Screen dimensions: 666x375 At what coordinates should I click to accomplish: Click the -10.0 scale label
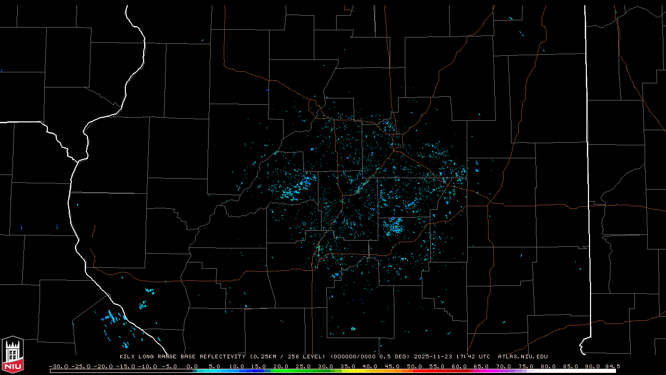(x=148, y=366)
